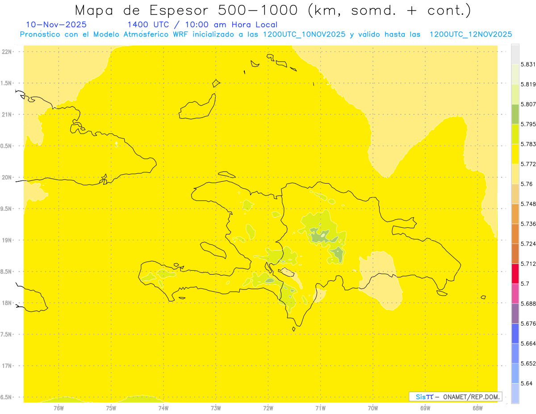This screenshot has height=414, width=536.
Task: Click the latitude axis label "18N"
Action: tap(7, 303)
